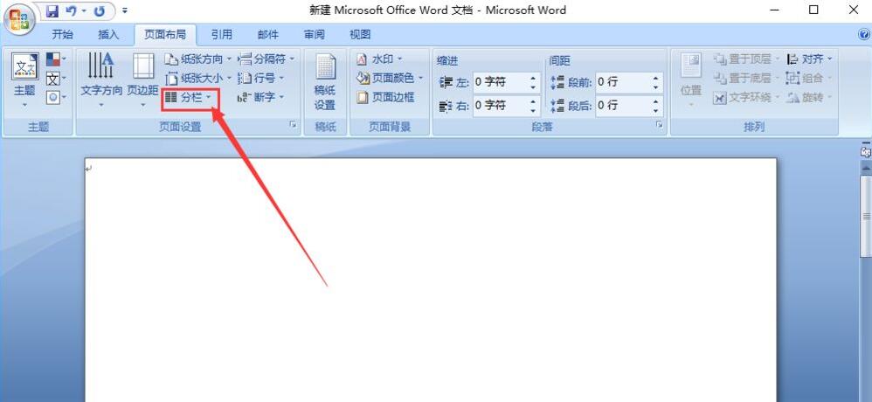Screen dimensions: 872x402
Task: Open the Office Button menu
Action: pos(19,17)
